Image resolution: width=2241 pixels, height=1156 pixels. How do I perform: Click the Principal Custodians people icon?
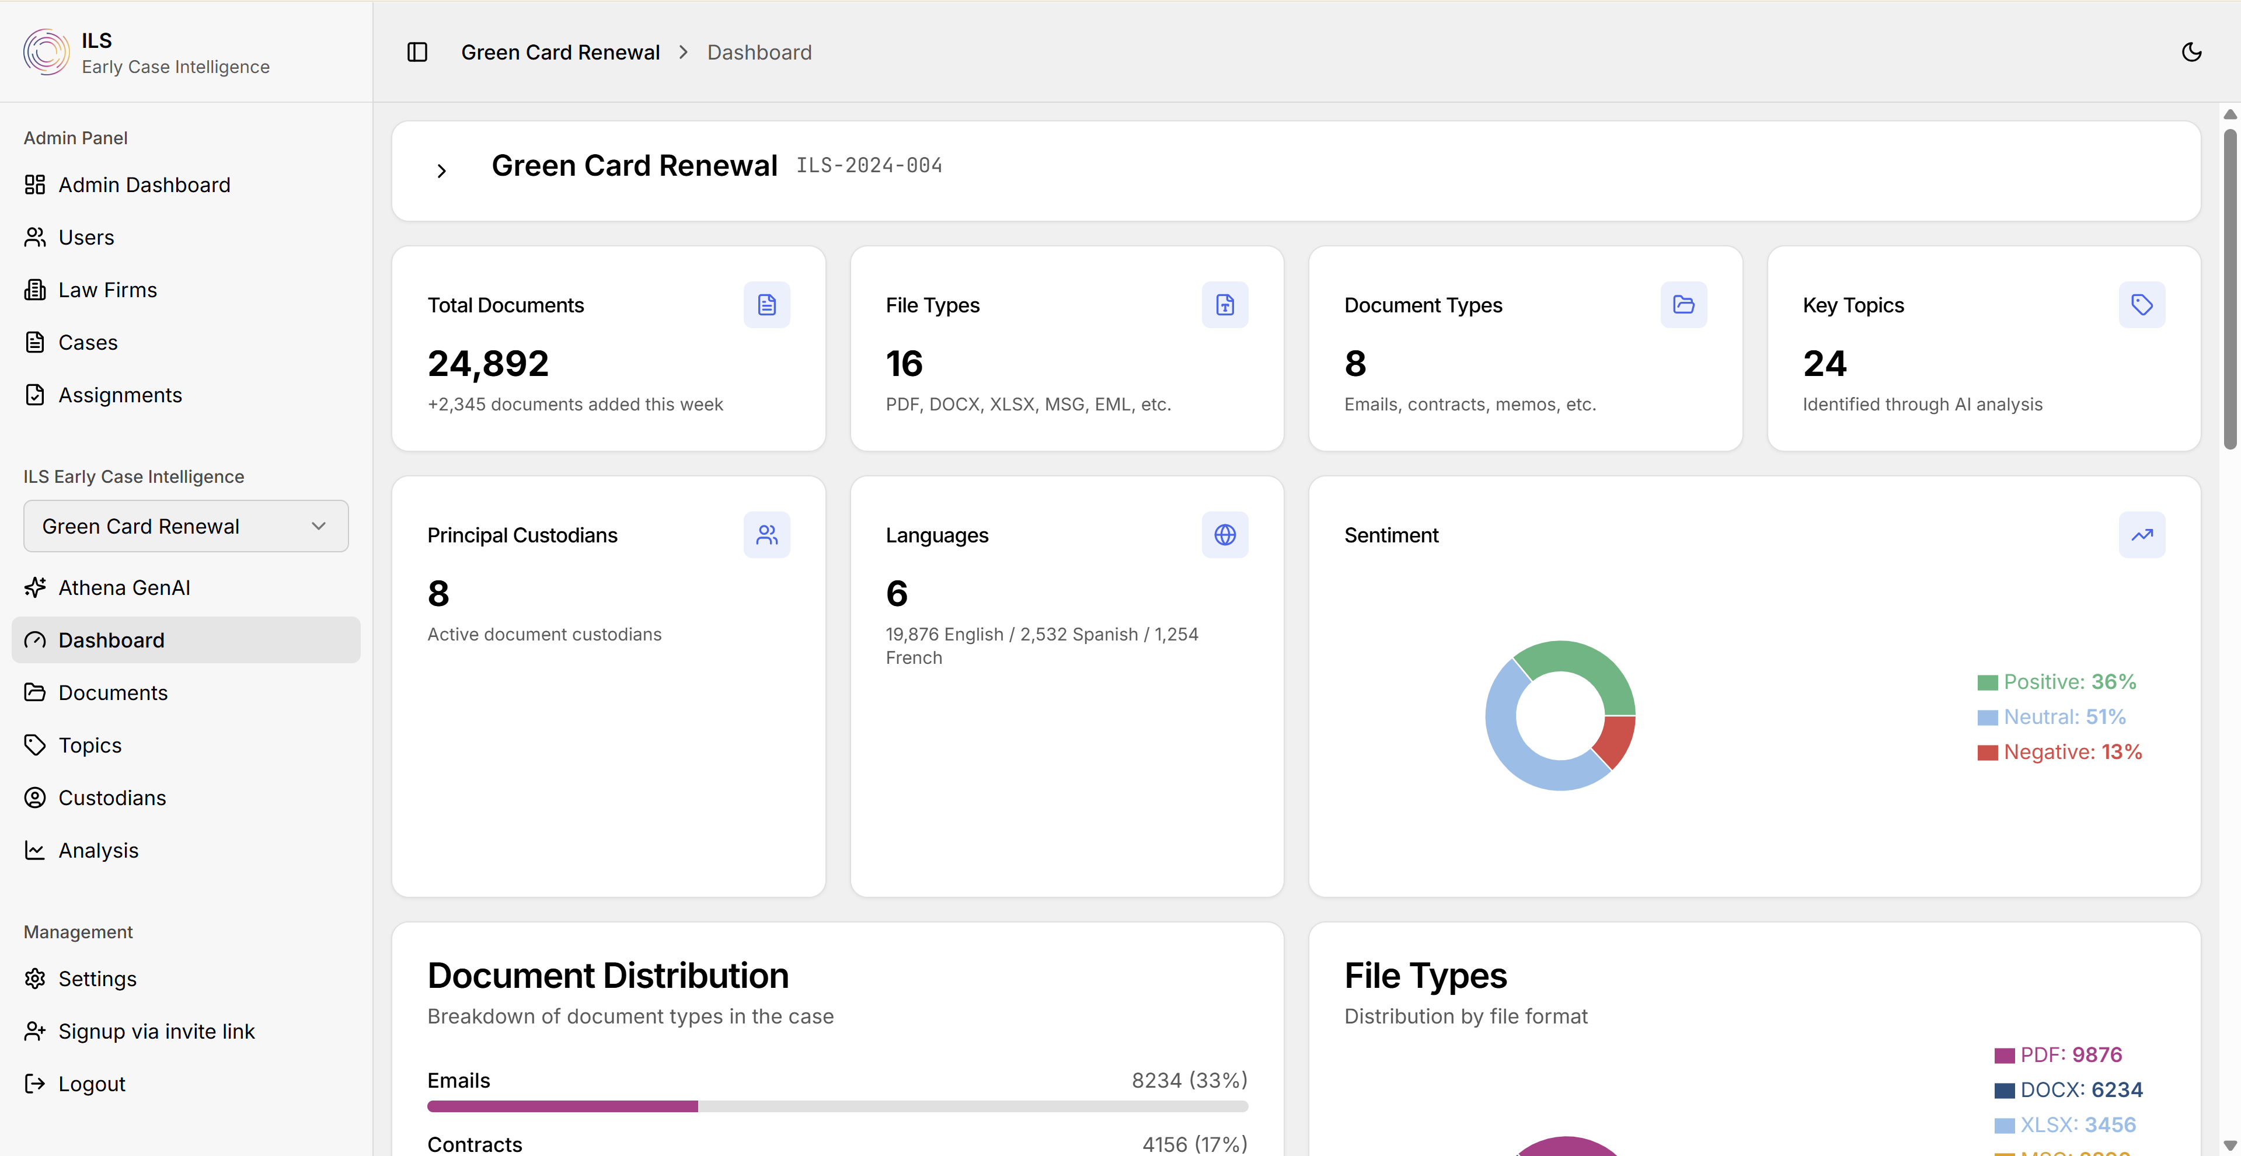(x=766, y=535)
